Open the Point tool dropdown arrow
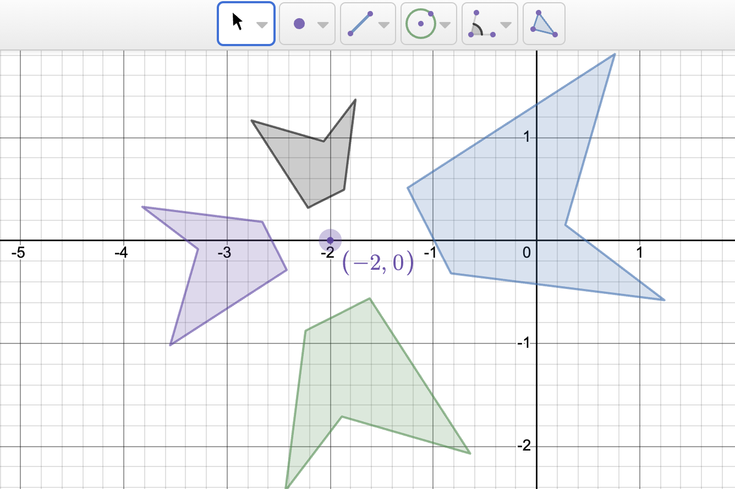This screenshot has height=489, width=735. (x=323, y=25)
